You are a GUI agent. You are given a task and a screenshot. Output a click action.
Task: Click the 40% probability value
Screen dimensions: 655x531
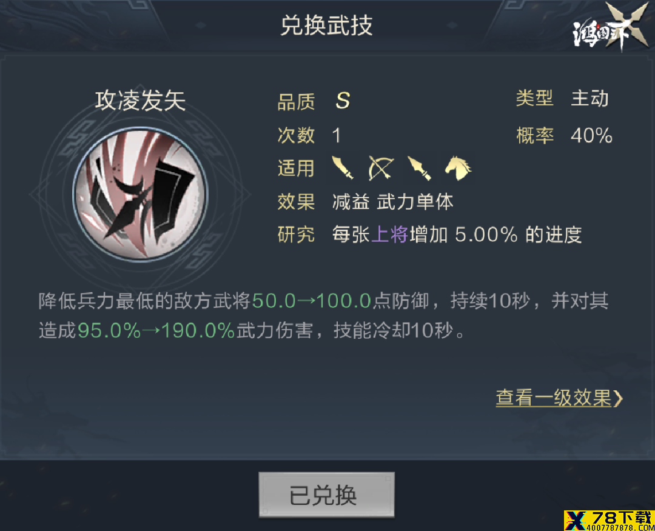(591, 136)
